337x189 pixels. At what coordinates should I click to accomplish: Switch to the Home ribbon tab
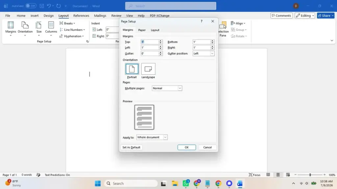[21, 15]
